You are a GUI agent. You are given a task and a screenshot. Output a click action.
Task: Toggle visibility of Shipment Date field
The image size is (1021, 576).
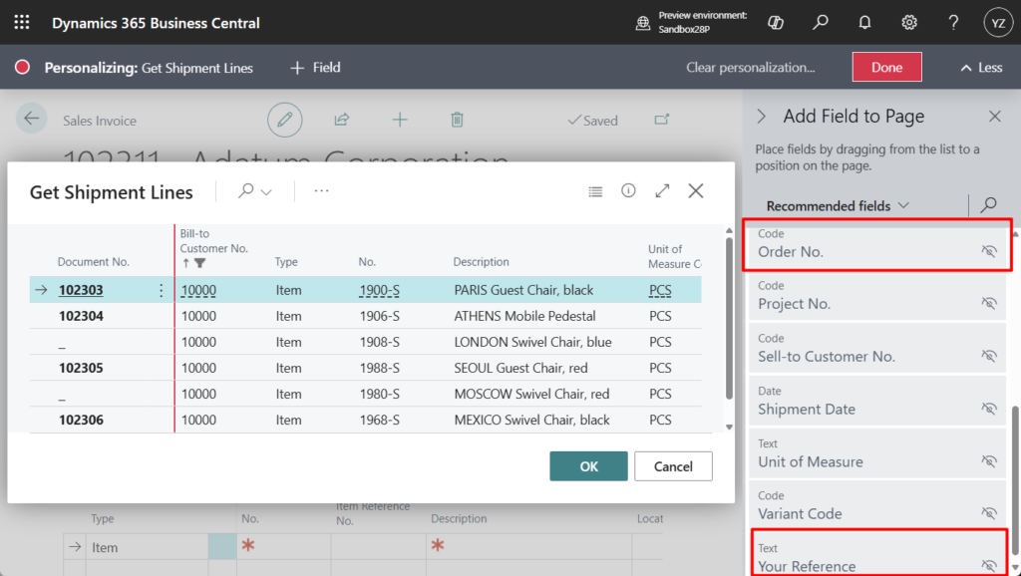click(988, 410)
